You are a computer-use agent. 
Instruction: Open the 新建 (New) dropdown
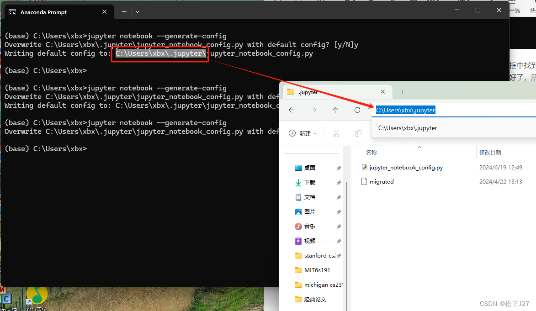302,133
